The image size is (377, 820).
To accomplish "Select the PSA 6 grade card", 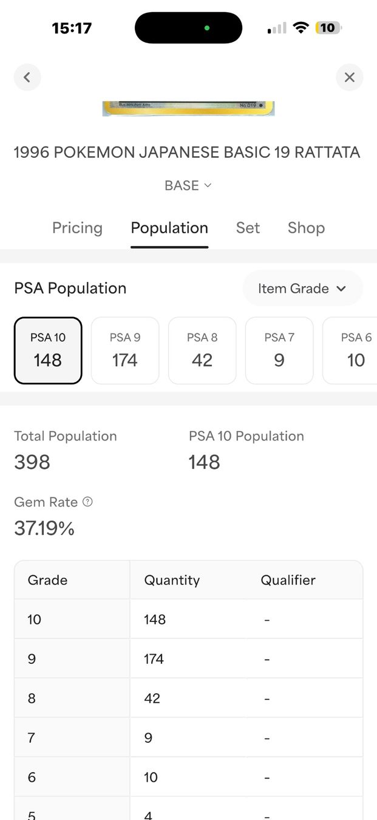I will tap(350, 350).
